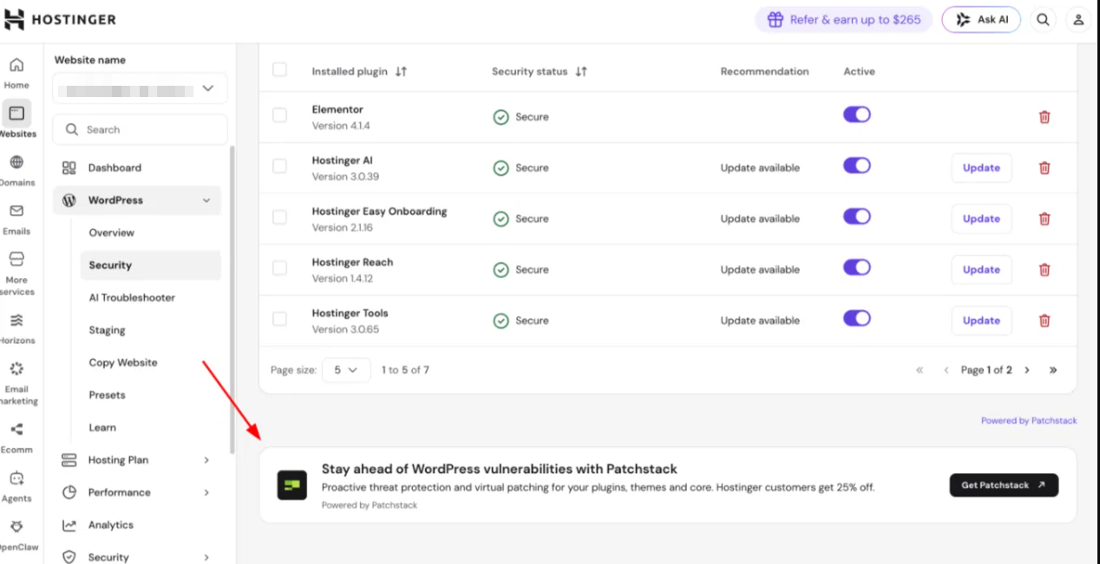The height and width of the screenshot is (564, 1100).
Task: Jump to last page double arrow
Action: point(1053,370)
